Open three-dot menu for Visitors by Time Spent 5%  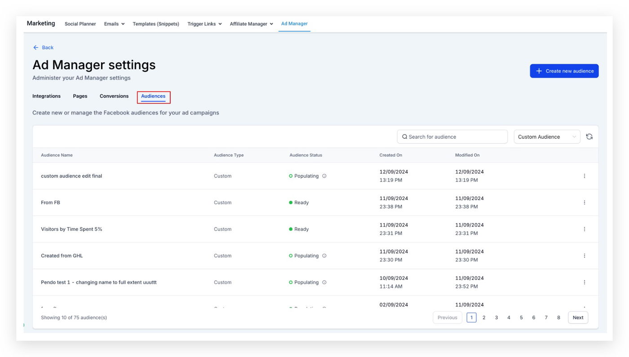[584, 229]
